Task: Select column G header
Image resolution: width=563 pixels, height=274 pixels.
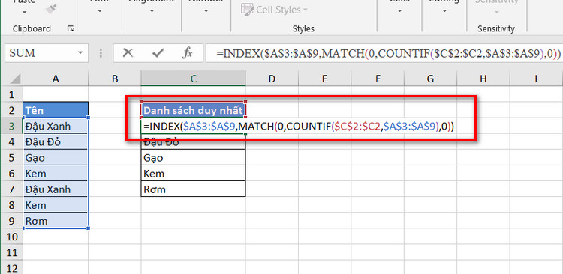Action: coord(430,79)
